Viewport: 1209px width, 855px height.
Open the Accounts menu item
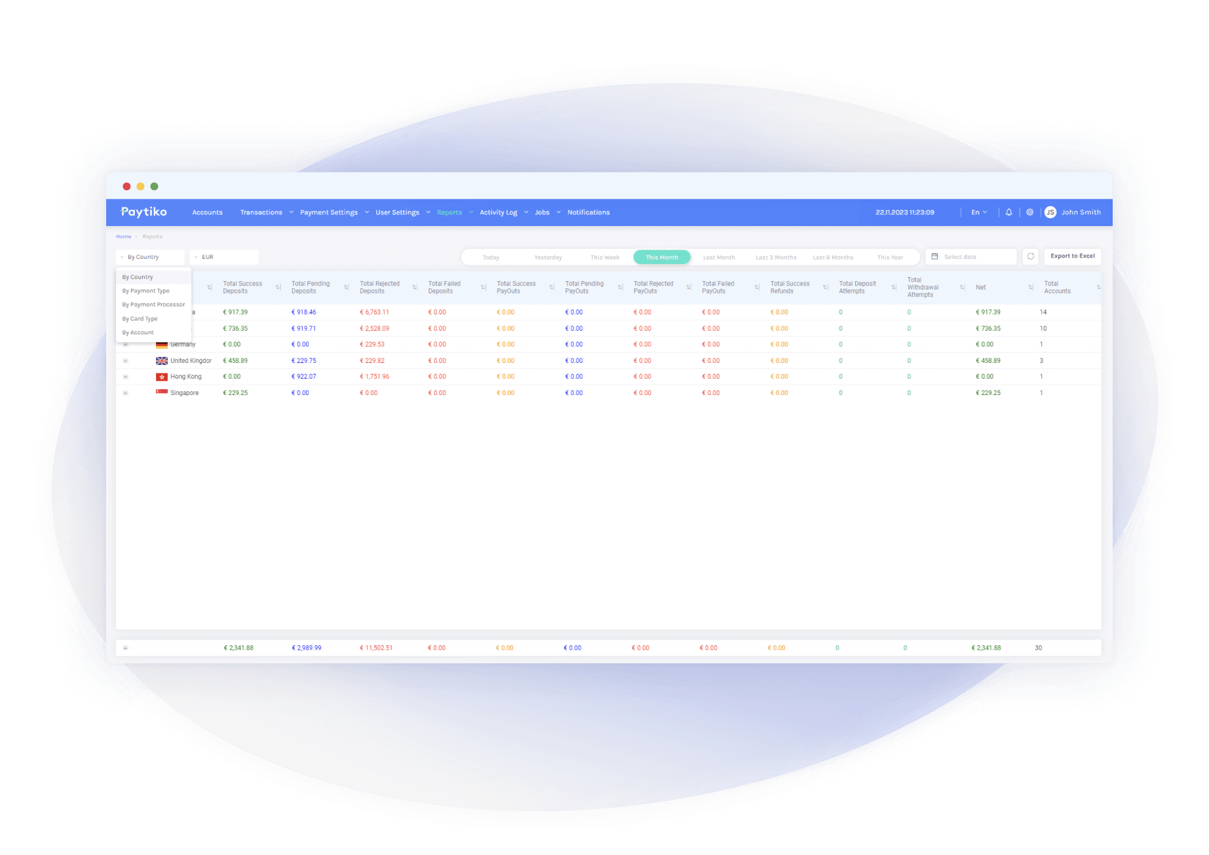click(x=207, y=212)
